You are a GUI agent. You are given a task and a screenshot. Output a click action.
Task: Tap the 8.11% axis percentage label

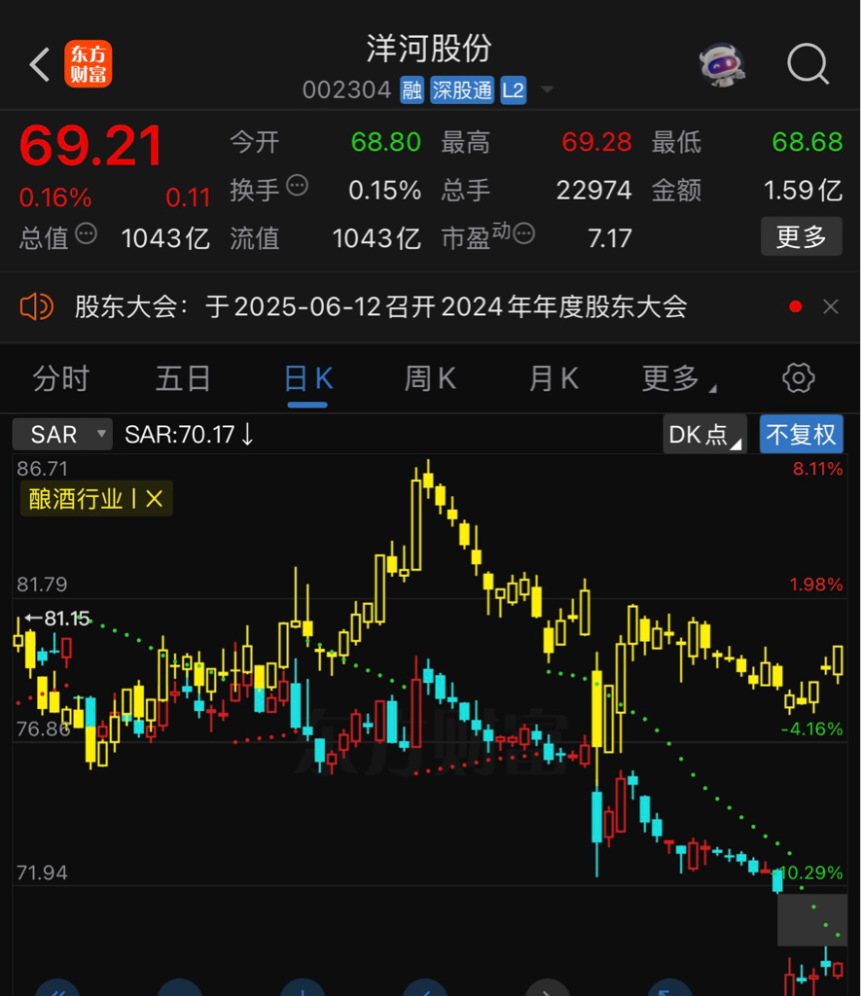click(818, 470)
